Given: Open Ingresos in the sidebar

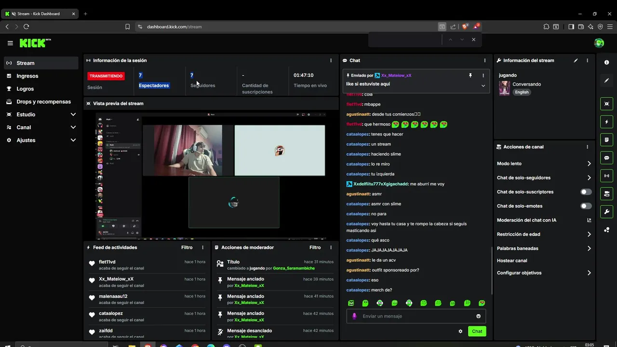Looking at the screenshot, I should [x=41, y=76].
